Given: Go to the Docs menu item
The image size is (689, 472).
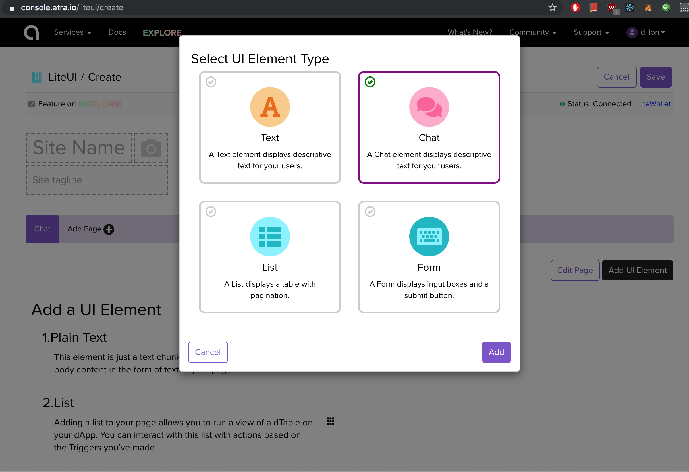Looking at the screenshot, I should tap(117, 32).
